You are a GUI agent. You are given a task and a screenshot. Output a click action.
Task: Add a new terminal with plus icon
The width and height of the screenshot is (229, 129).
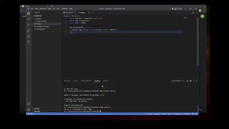point(183,81)
